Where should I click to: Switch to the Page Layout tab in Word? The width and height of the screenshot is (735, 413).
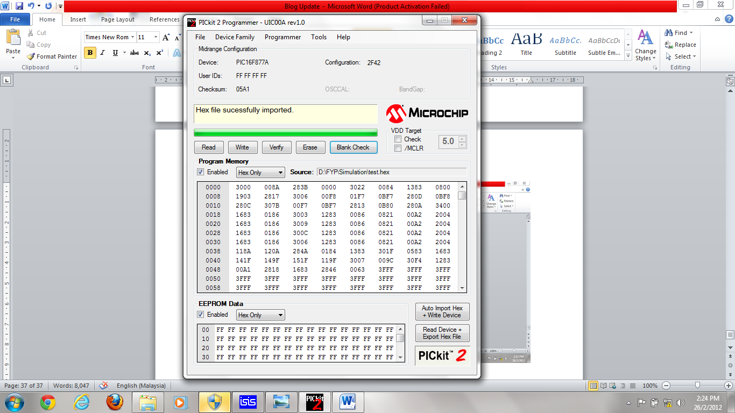pos(118,19)
